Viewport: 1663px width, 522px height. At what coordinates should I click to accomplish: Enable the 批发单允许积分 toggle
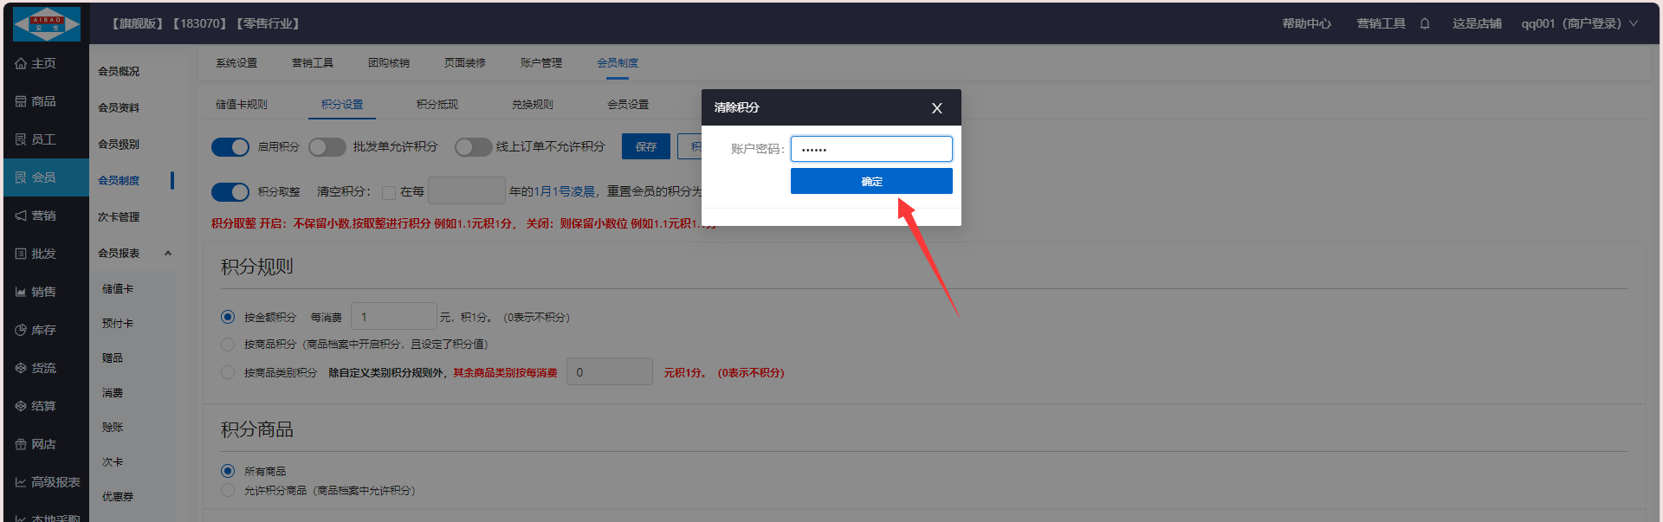click(327, 147)
